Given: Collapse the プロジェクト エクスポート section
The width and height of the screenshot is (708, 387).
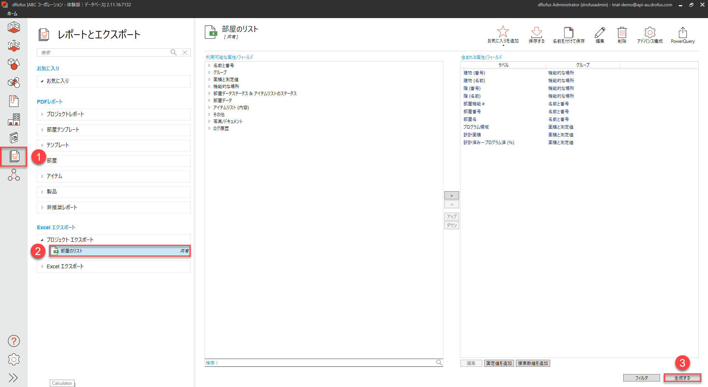Looking at the screenshot, I should pyautogui.click(x=42, y=240).
